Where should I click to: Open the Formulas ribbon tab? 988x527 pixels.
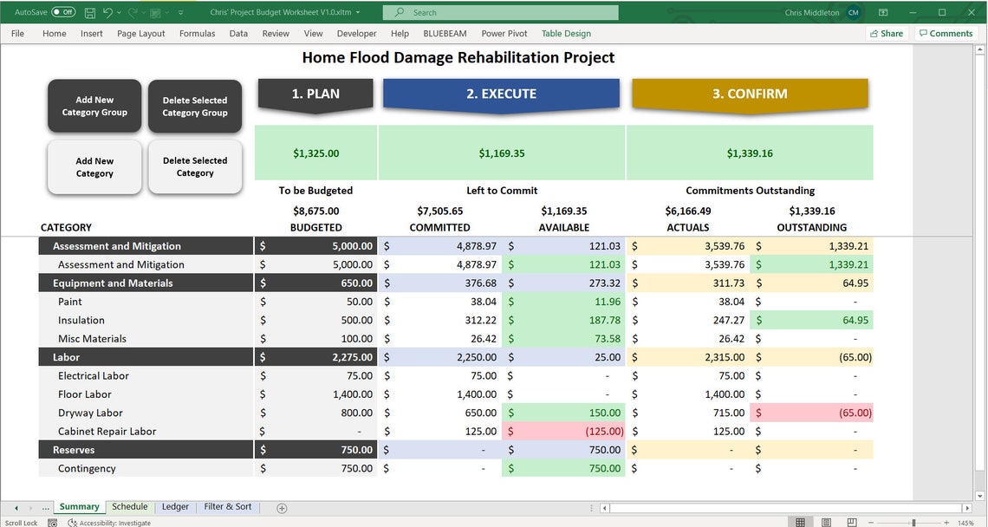(197, 34)
